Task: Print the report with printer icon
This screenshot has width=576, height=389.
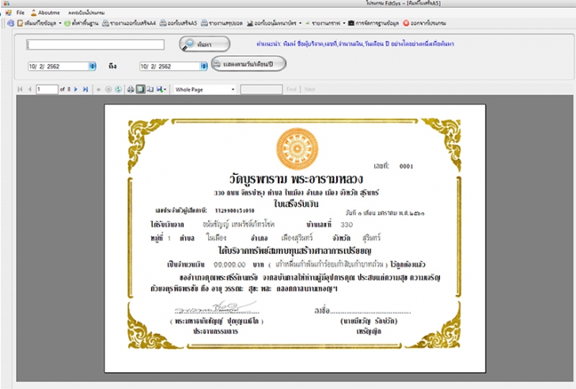Action: [131, 89]
